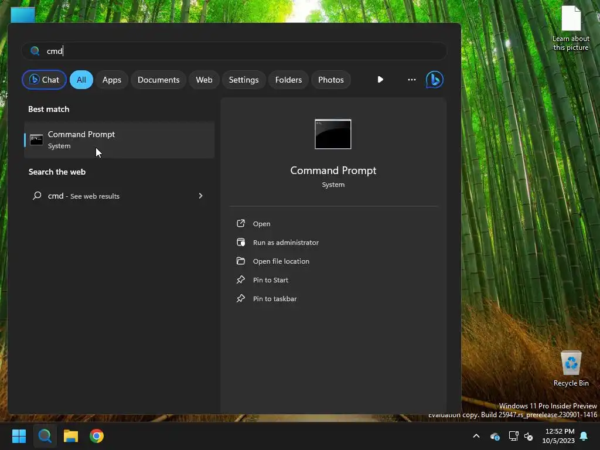Viewport: 600px width, 450px height.
Task: Show more filter tabs with arrow
Action: [x=380, y=80]
